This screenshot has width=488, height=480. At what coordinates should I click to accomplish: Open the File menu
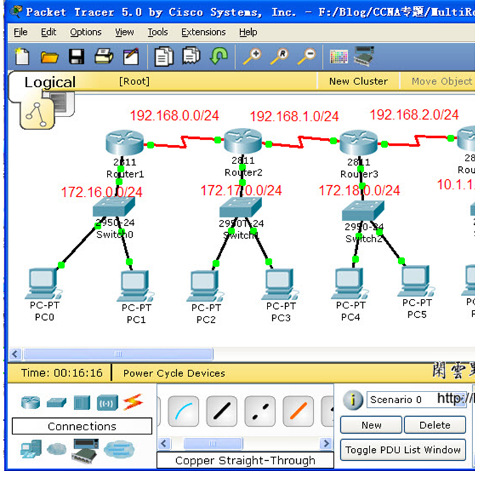[20, 32]
